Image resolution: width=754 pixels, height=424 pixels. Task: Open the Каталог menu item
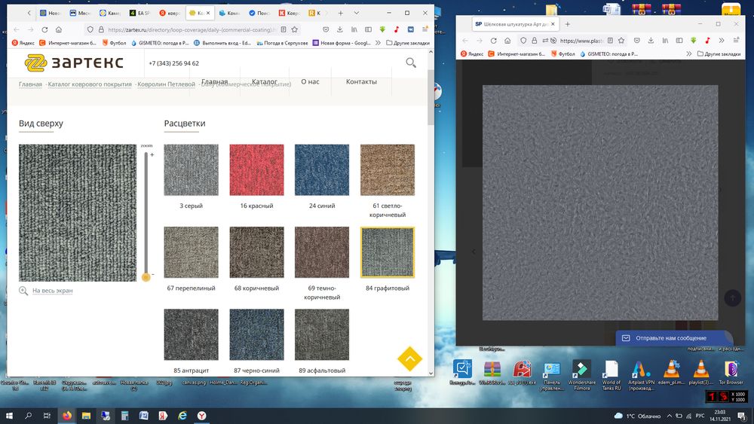[x=264, y=81]
